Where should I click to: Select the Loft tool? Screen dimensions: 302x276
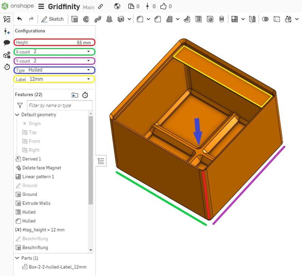(109, 19)
